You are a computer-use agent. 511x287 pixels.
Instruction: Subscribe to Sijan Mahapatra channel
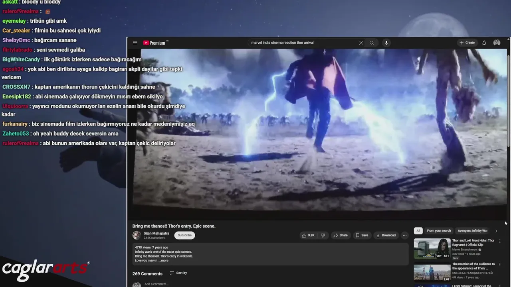[184, 235]
